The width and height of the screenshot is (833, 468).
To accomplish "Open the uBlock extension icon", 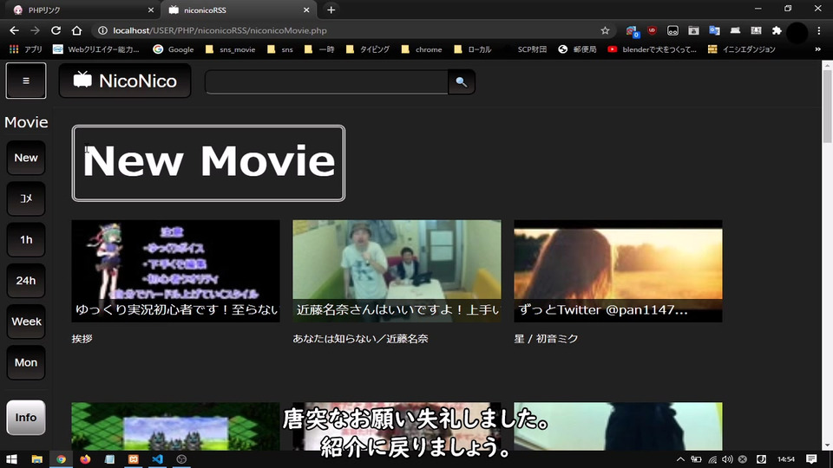I will coord(652,31).
